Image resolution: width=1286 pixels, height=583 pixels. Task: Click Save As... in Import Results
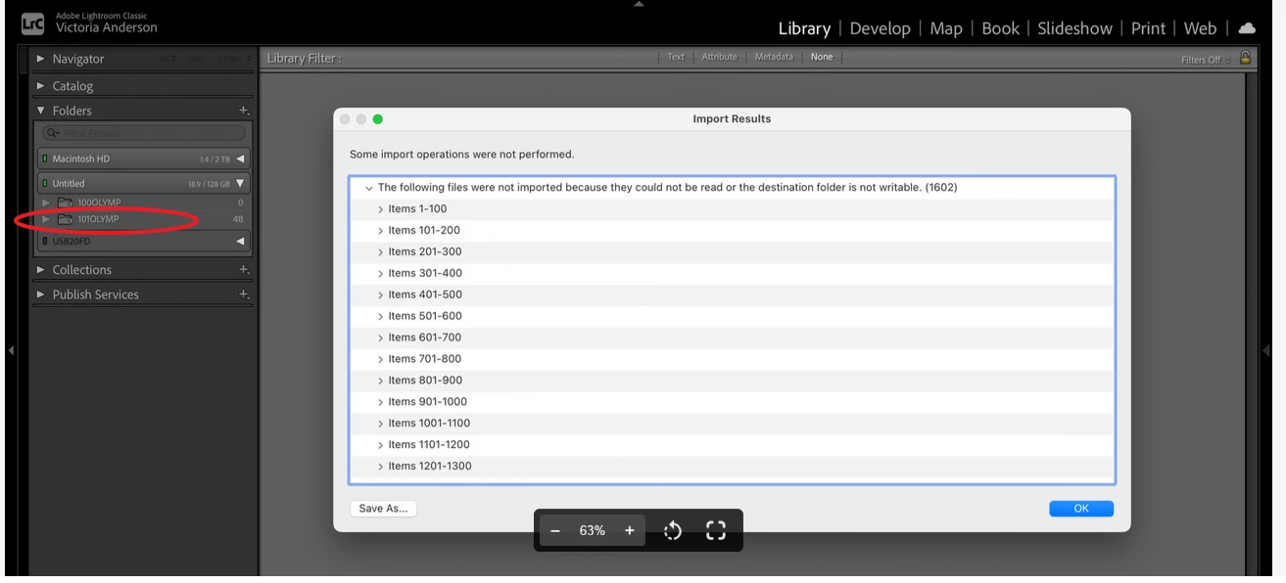click(383, 509)
